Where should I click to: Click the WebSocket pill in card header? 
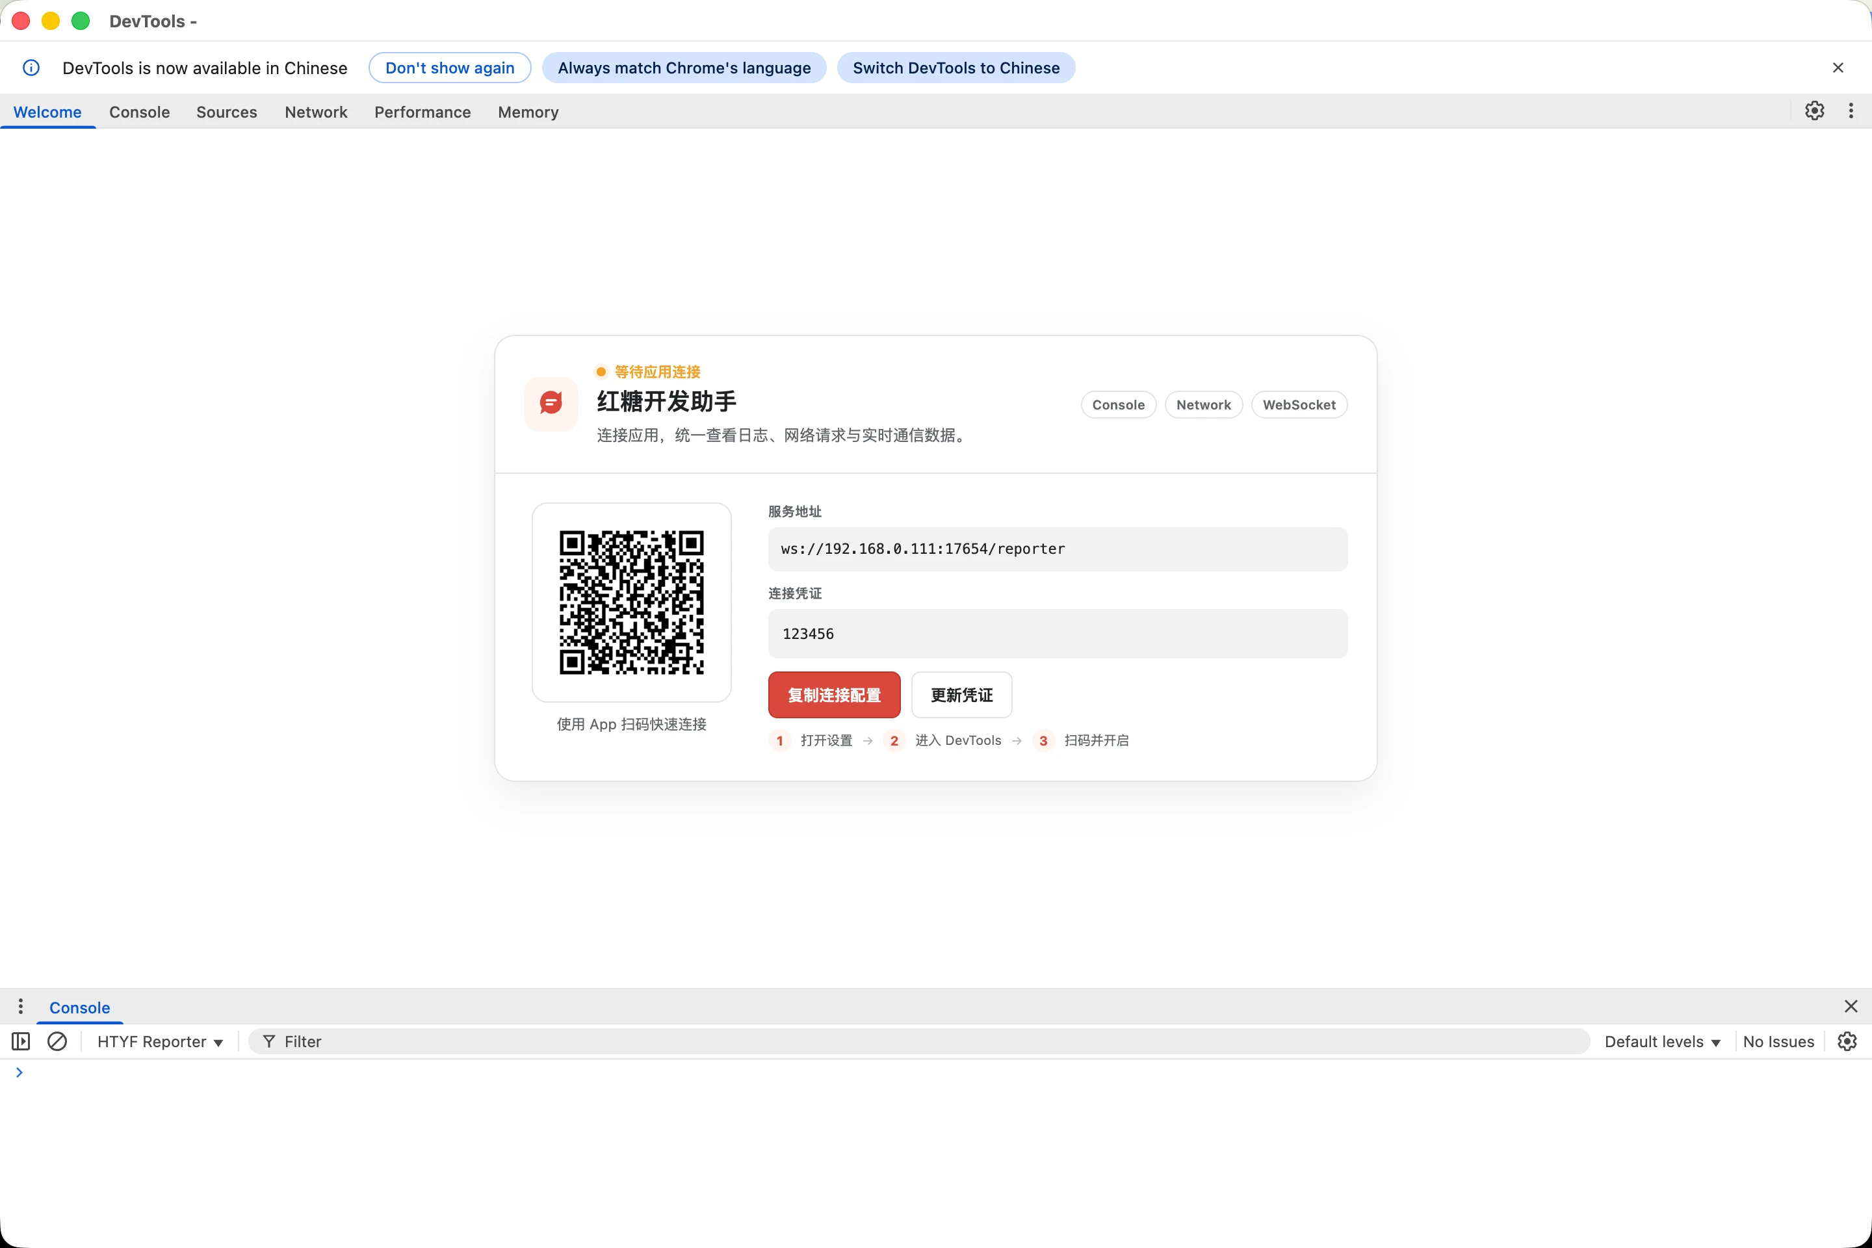pos(1299,404)
